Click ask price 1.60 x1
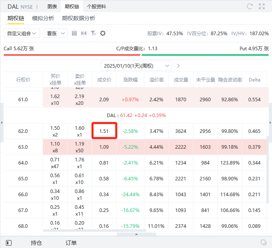Screen dimensions: 272x248 [x=79, y=131]
